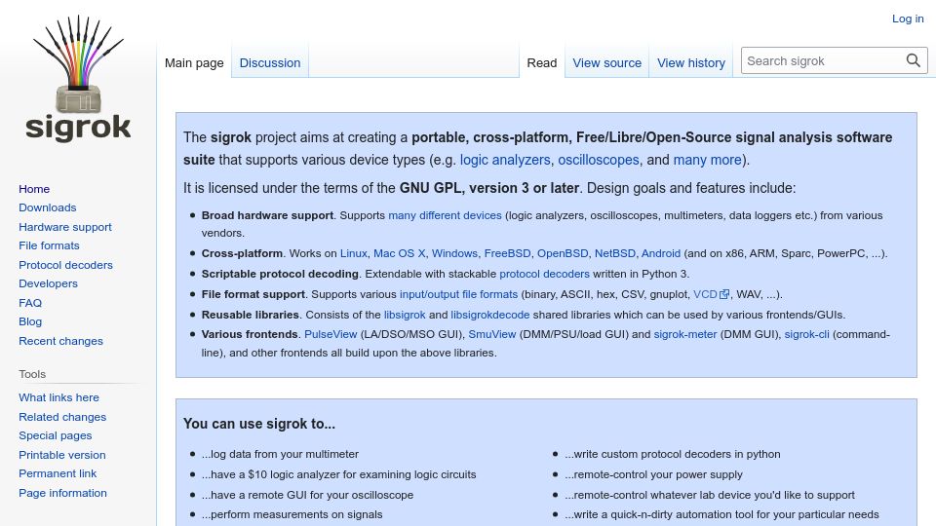
Task: Open the sigrok-cli link
Action: [806, 334]
